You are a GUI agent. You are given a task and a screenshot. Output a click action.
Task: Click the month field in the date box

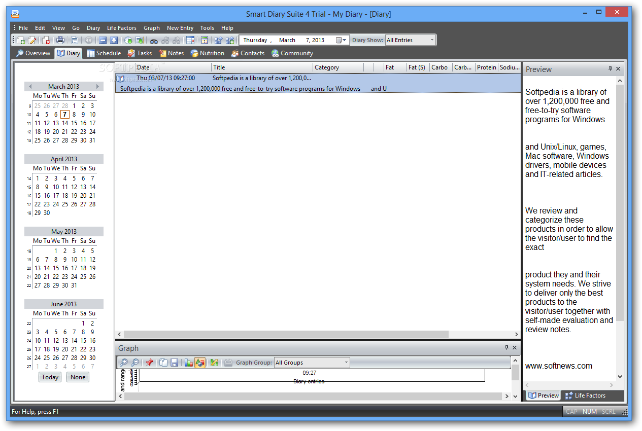287,40
